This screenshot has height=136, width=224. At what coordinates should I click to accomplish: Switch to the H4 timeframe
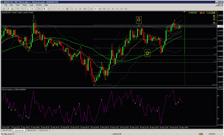pos(113,9)
